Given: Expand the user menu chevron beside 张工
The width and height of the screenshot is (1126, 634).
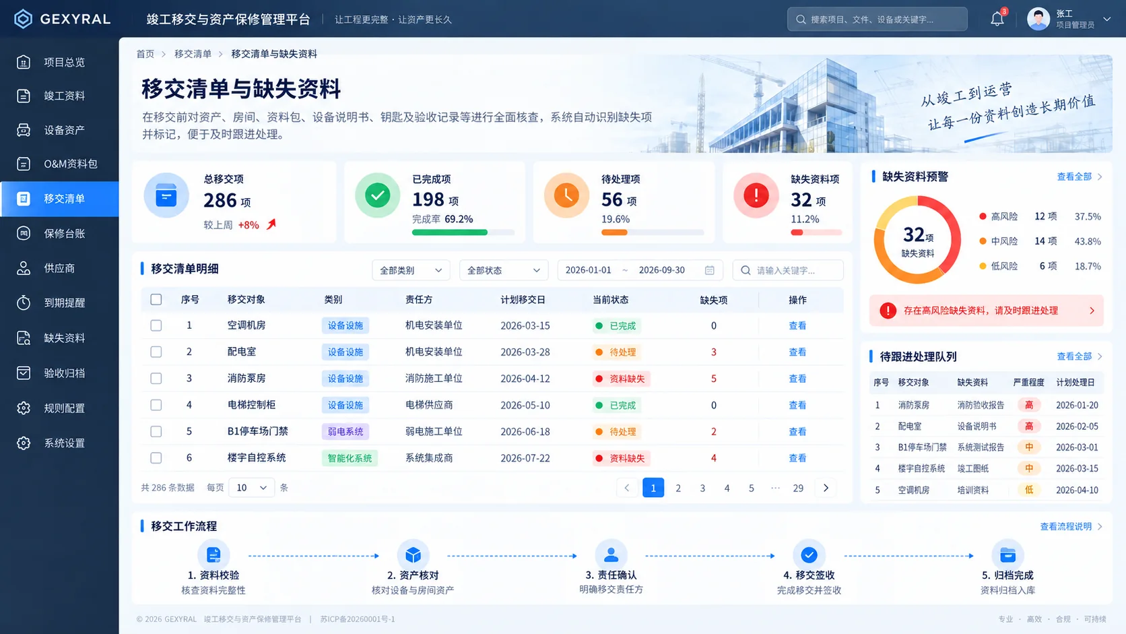Looking at the screenshot, I should point(1107,19).
